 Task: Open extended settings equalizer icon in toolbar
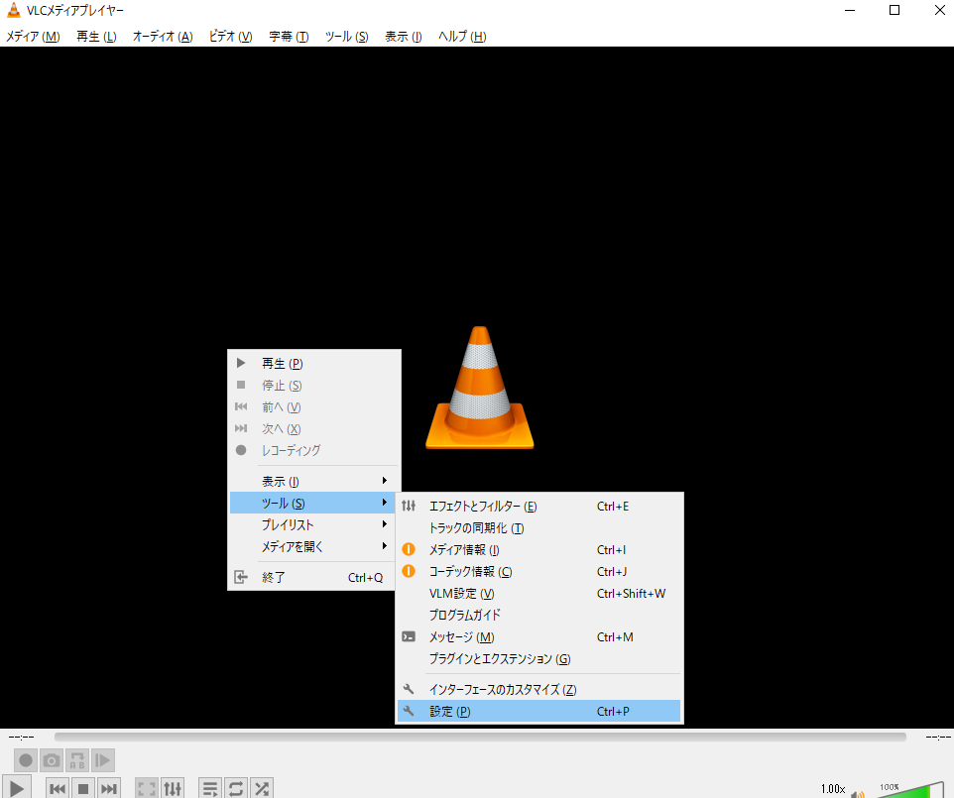(x=173, y=789)
